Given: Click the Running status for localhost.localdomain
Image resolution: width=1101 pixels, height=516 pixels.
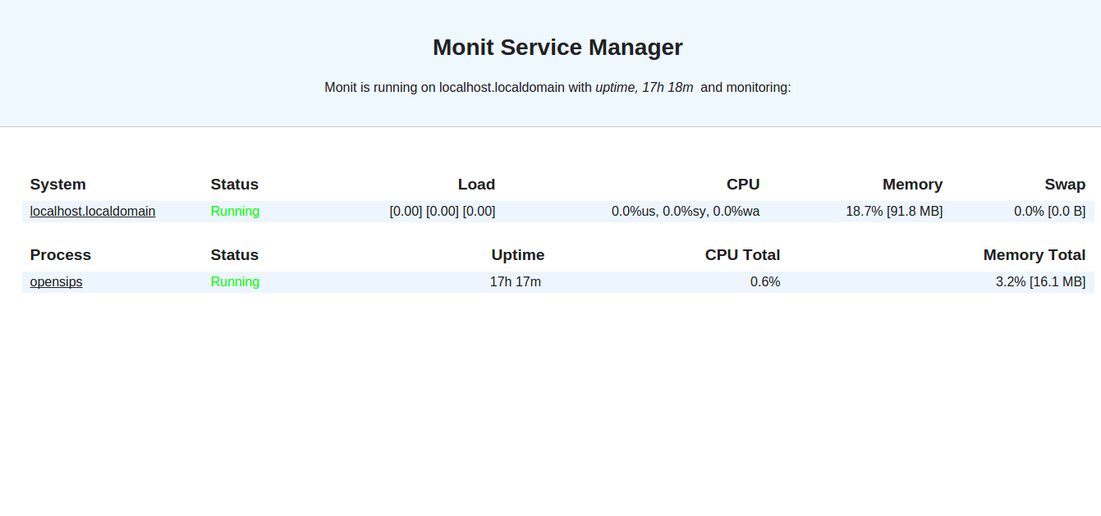Looking at the screenshot, I should (x=235, y=212).
